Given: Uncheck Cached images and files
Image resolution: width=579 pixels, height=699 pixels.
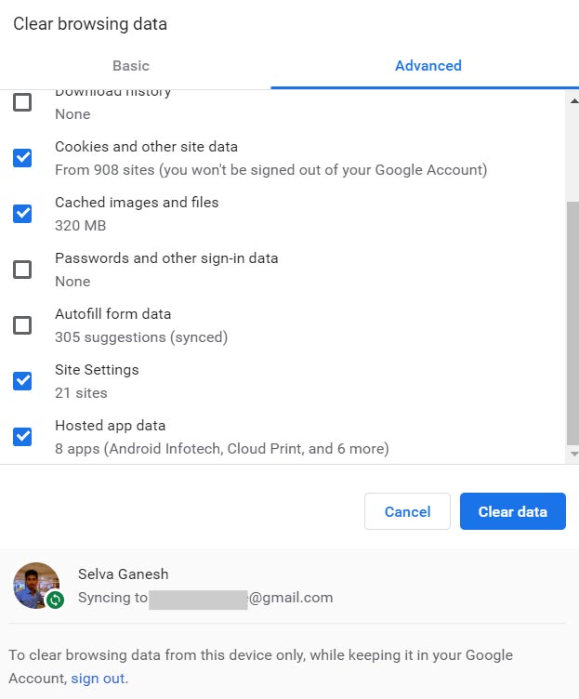Looking at the screenshot, I should click(22, 214).
